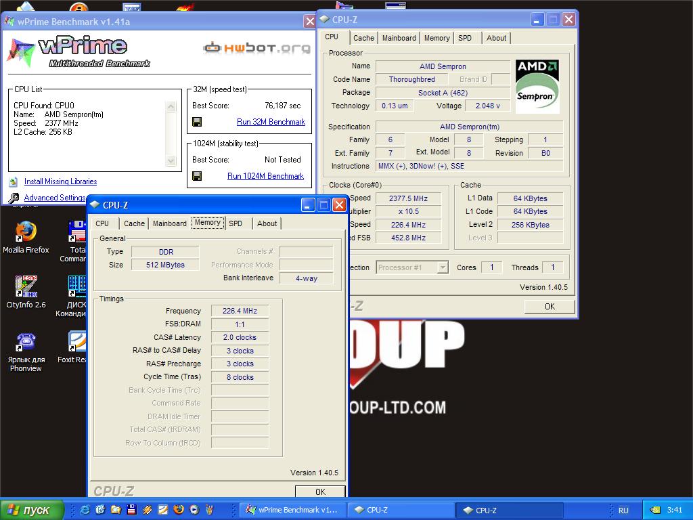Open Mozilla Firefox desktop shortcut

tap(26, 238)
